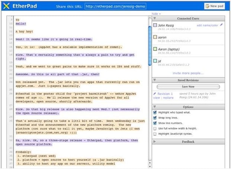Viewport: 231px width, 169px height.
Task: Click line '3. ability to host any app'
Action: 66,164
